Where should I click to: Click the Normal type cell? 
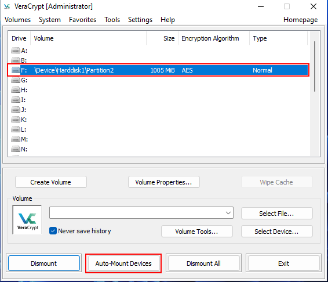(x=263, y=70)
